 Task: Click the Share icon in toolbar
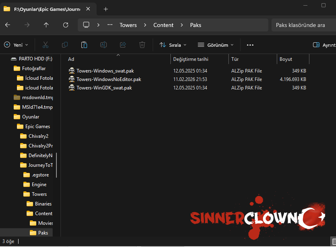[123, 45]
